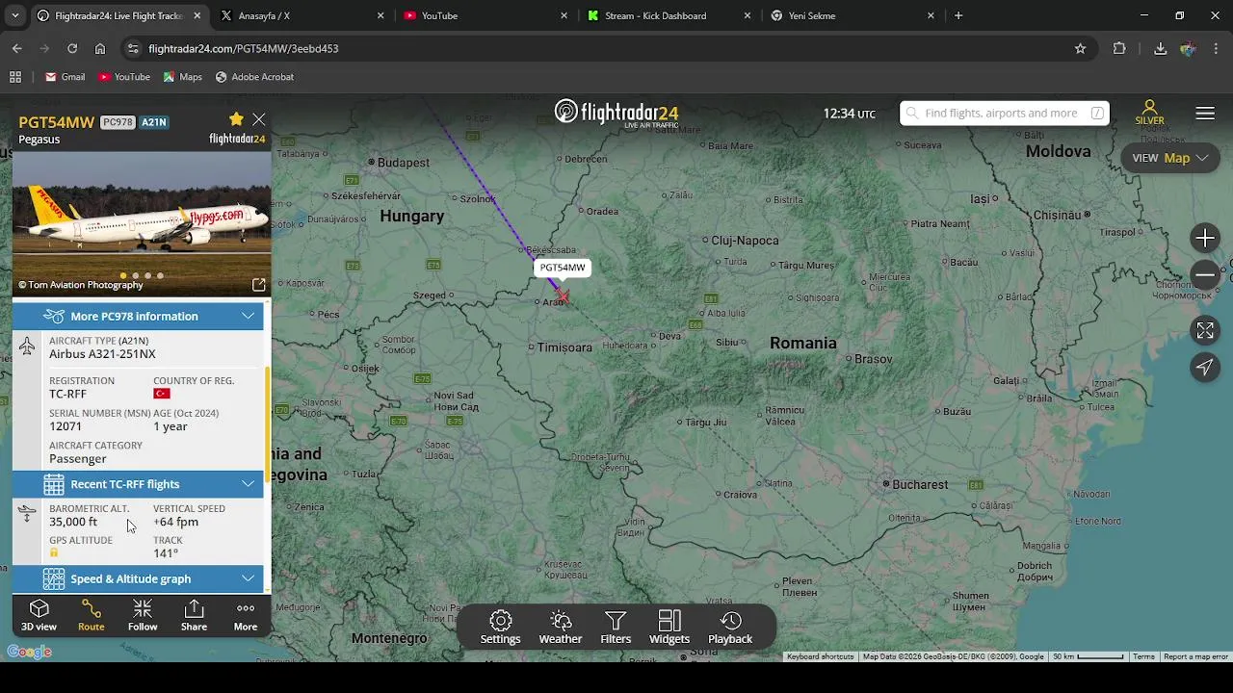Switch to the Kick Dashboard tab
Image resolution: width=1233 pixels, height=693 pixels.
(x=669, y=15)
